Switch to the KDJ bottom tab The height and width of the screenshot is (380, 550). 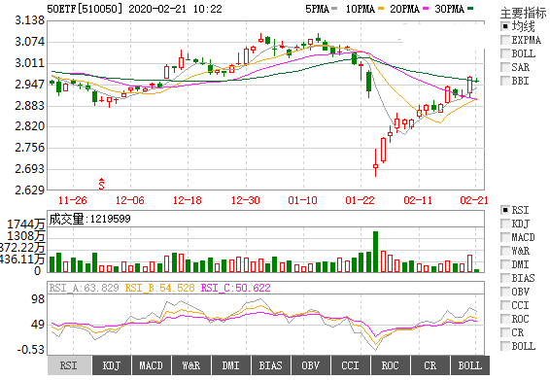click(x=112, y=365)
